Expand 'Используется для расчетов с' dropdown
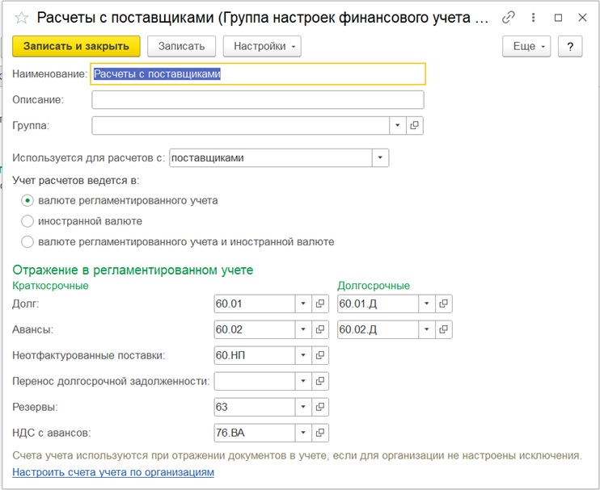Screen dimensions: 600x490 [x=380, y=158]
